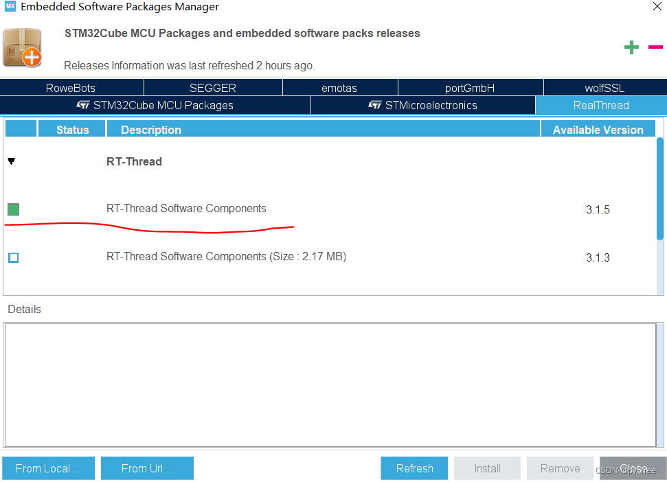Open the SEGGER packages tab
The image size is (667, 482).
[x=213, y=87]
